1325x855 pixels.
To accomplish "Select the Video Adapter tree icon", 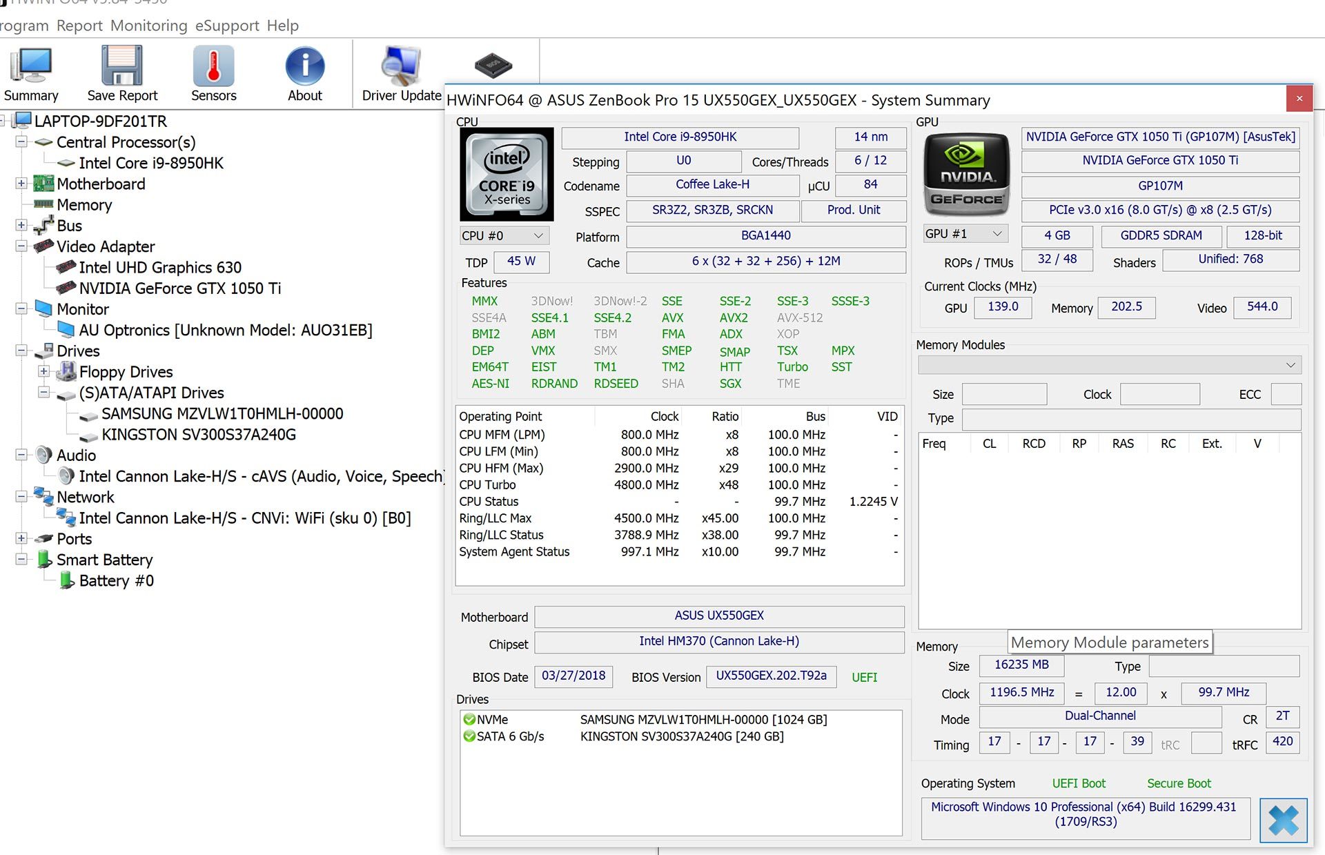I will coord(43,246).
